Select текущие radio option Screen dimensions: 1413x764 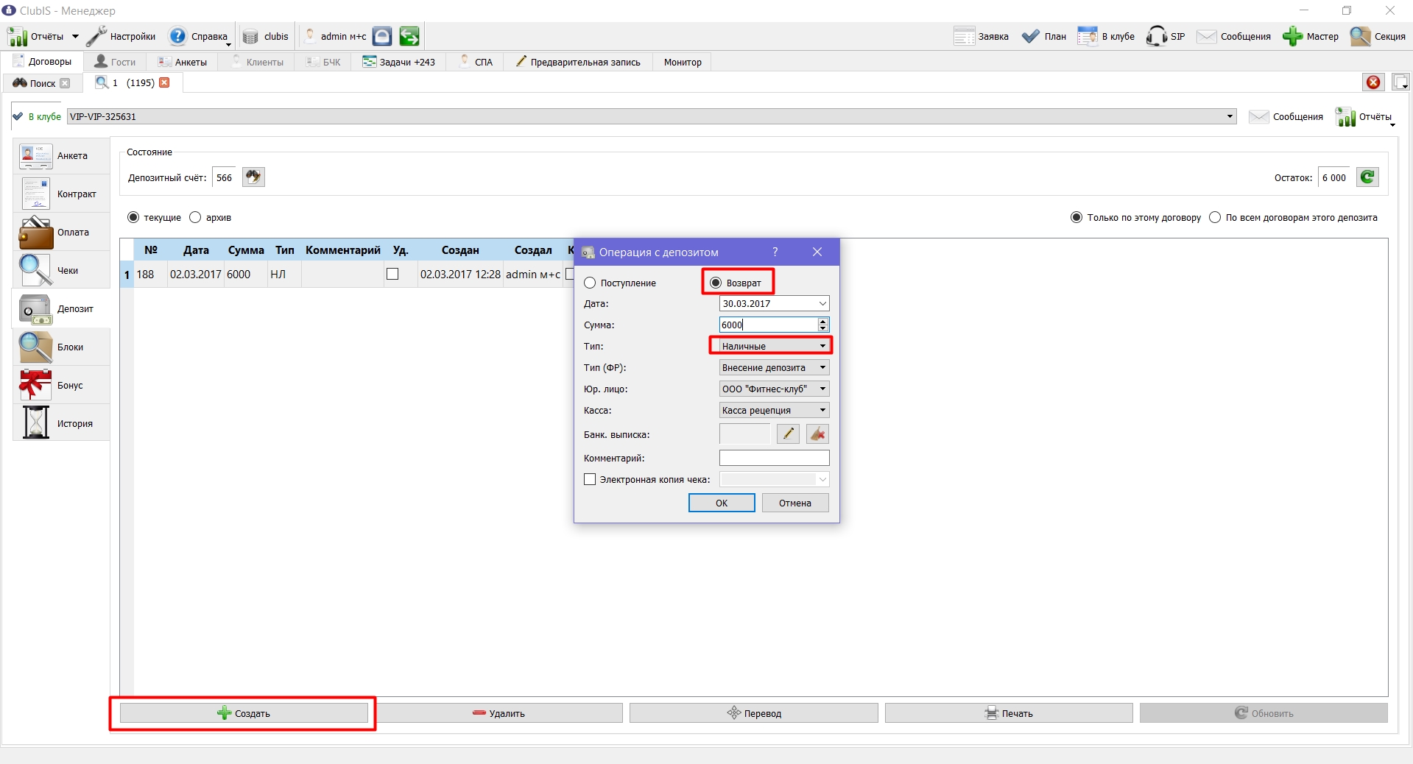coord(133,217)
